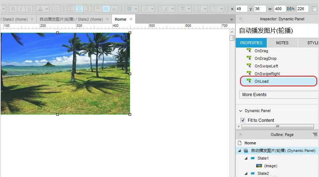Select the OnDrag event
319x177 pixels.
click(x=261, y=51)
